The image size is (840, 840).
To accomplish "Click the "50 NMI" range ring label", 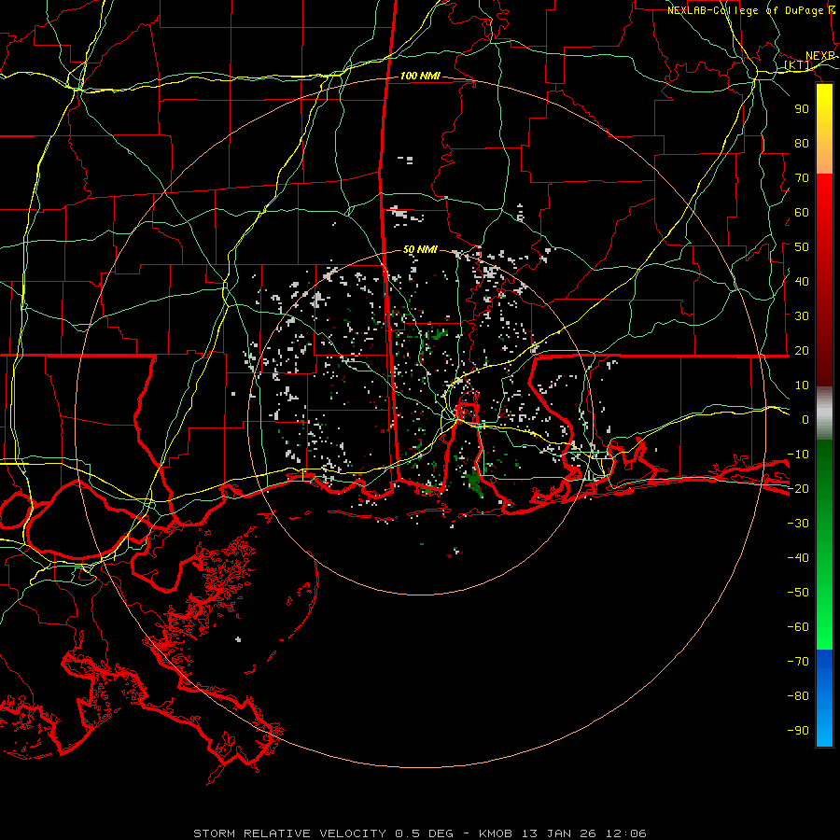I will coord(420,249).
